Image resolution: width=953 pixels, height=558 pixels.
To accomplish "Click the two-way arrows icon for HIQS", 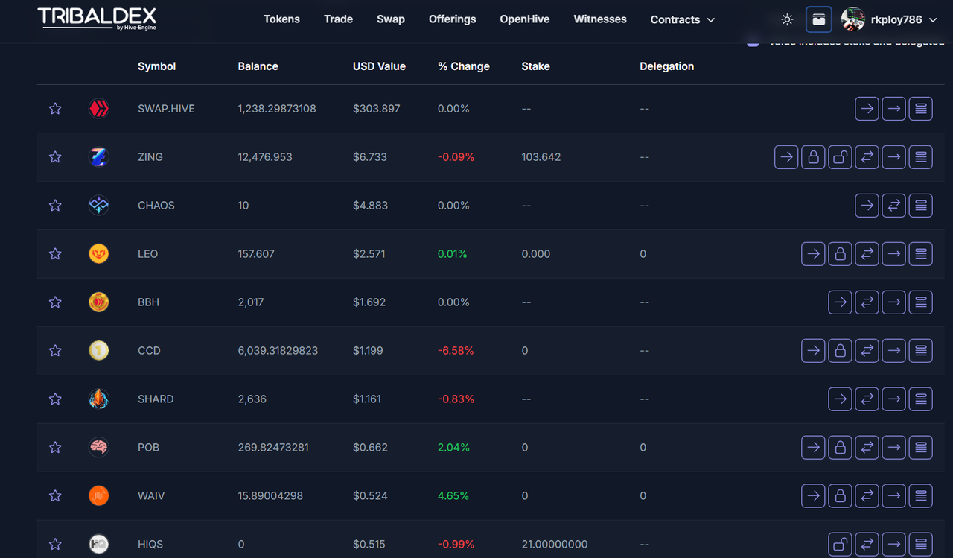I will 867,545.
